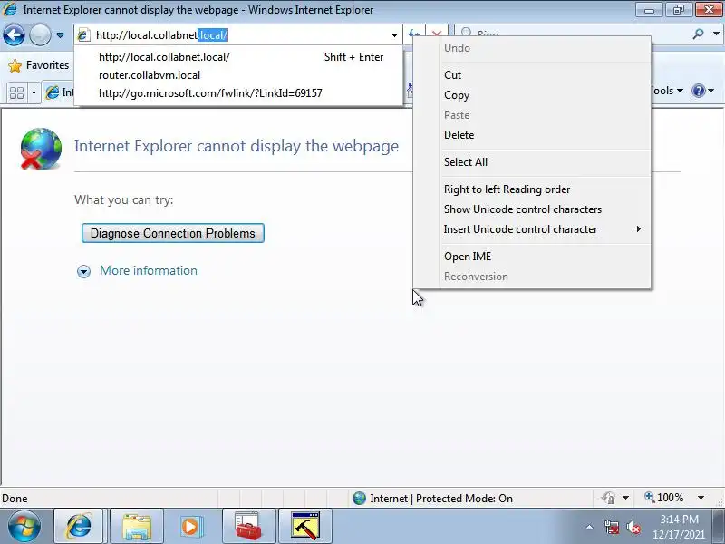
Task: Click the Favorites star button
Action: point(38,65)
